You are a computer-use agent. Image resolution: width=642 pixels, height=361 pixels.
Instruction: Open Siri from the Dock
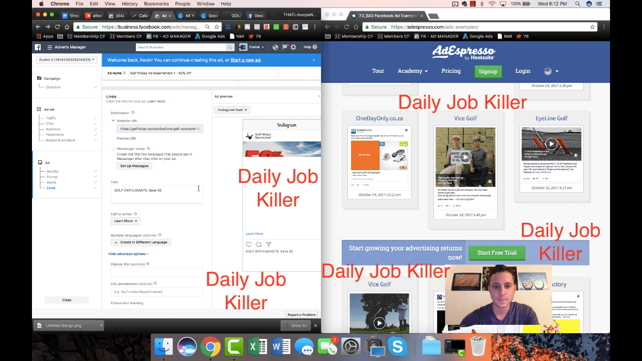pyautogui.click(x=187, y=347)
